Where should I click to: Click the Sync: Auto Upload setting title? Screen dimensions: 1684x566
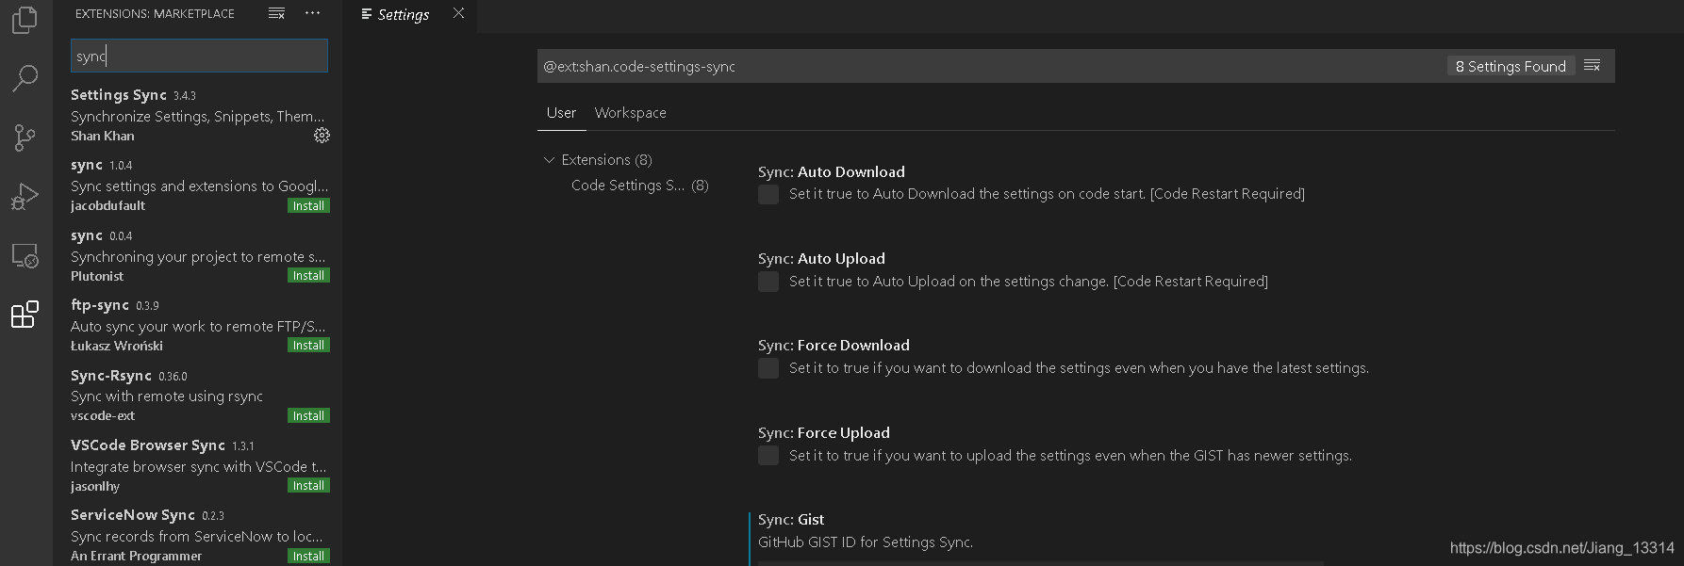pyautogui.click(x=821, y=259)
